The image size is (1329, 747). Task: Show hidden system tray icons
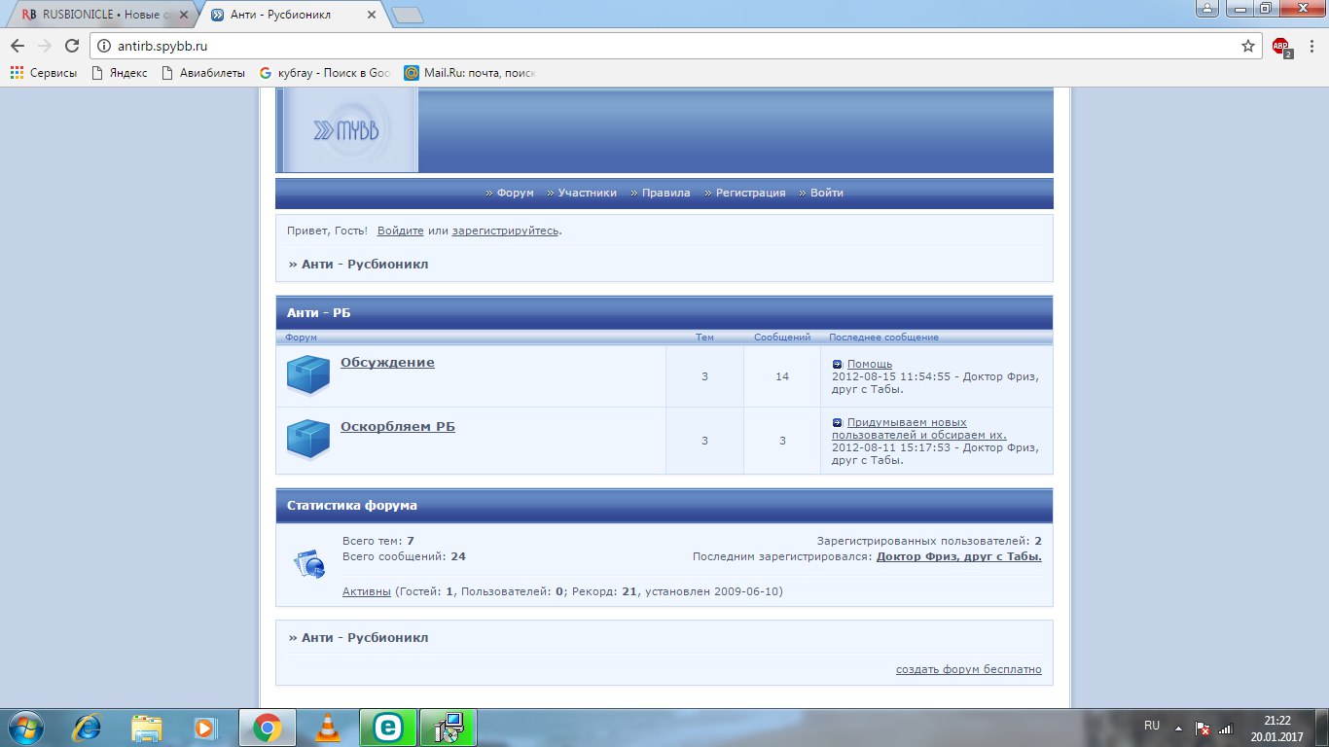pyautogui.click(x=1178, y=728)
